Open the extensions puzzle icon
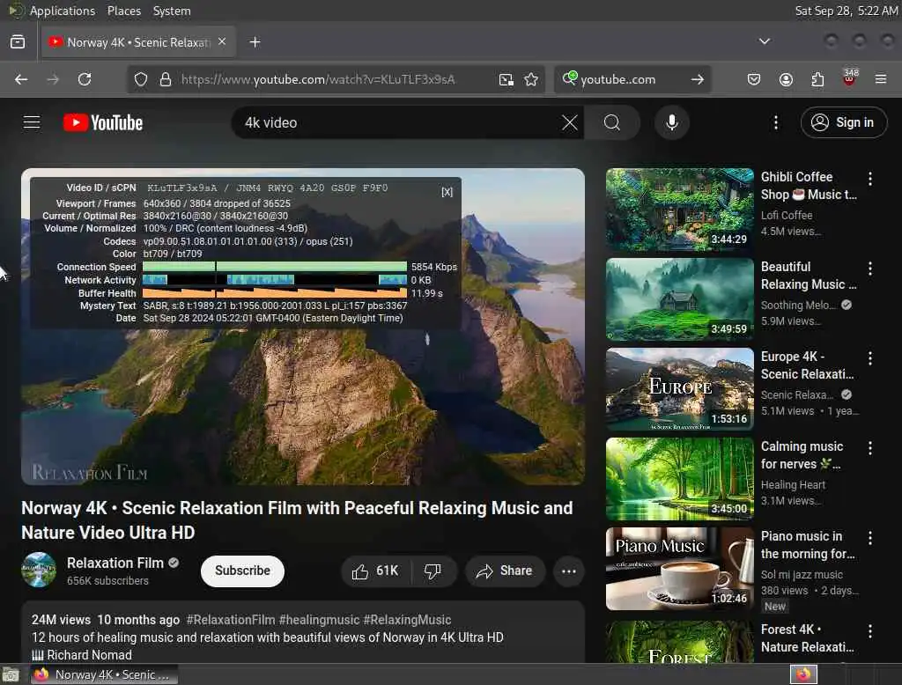The image size is (902, 685). pos(817,79)
